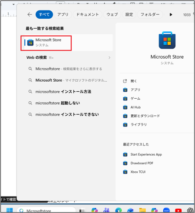Switch to the 設定 filter tab
Viewport: 195px width, 213px height.
(x=129, y=14)
